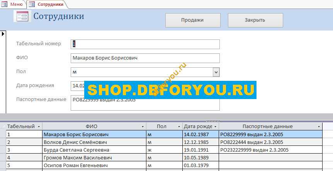Select the current record arrow marker

pyautogui.click(x=3, y=34)
